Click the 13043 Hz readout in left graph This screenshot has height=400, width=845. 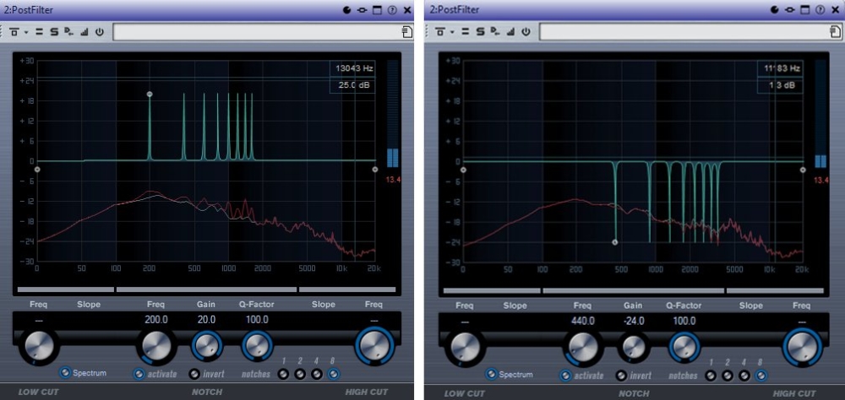pos(352,69)
